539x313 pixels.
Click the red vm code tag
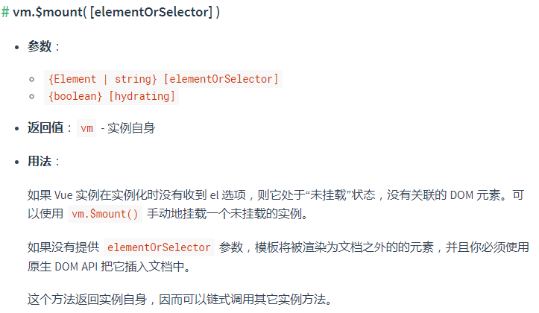87,128
